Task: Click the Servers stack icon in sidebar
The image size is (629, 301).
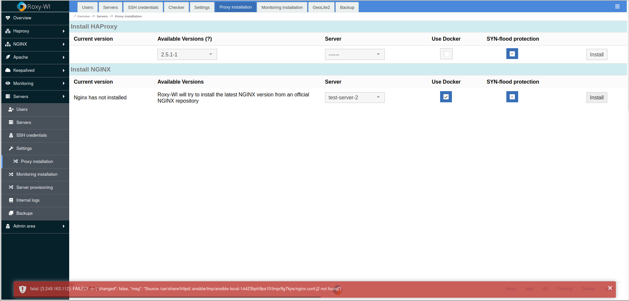Action: pos(8,96)
